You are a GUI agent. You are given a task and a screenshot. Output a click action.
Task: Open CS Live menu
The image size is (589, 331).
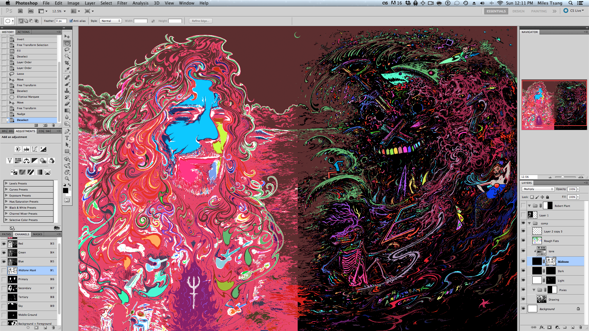pos(574,11)
